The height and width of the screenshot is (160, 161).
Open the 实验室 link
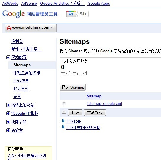[x=17, y=130]
